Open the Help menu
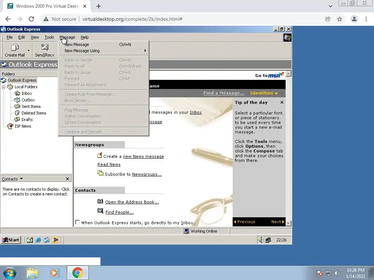 click(x=84, y=37)
